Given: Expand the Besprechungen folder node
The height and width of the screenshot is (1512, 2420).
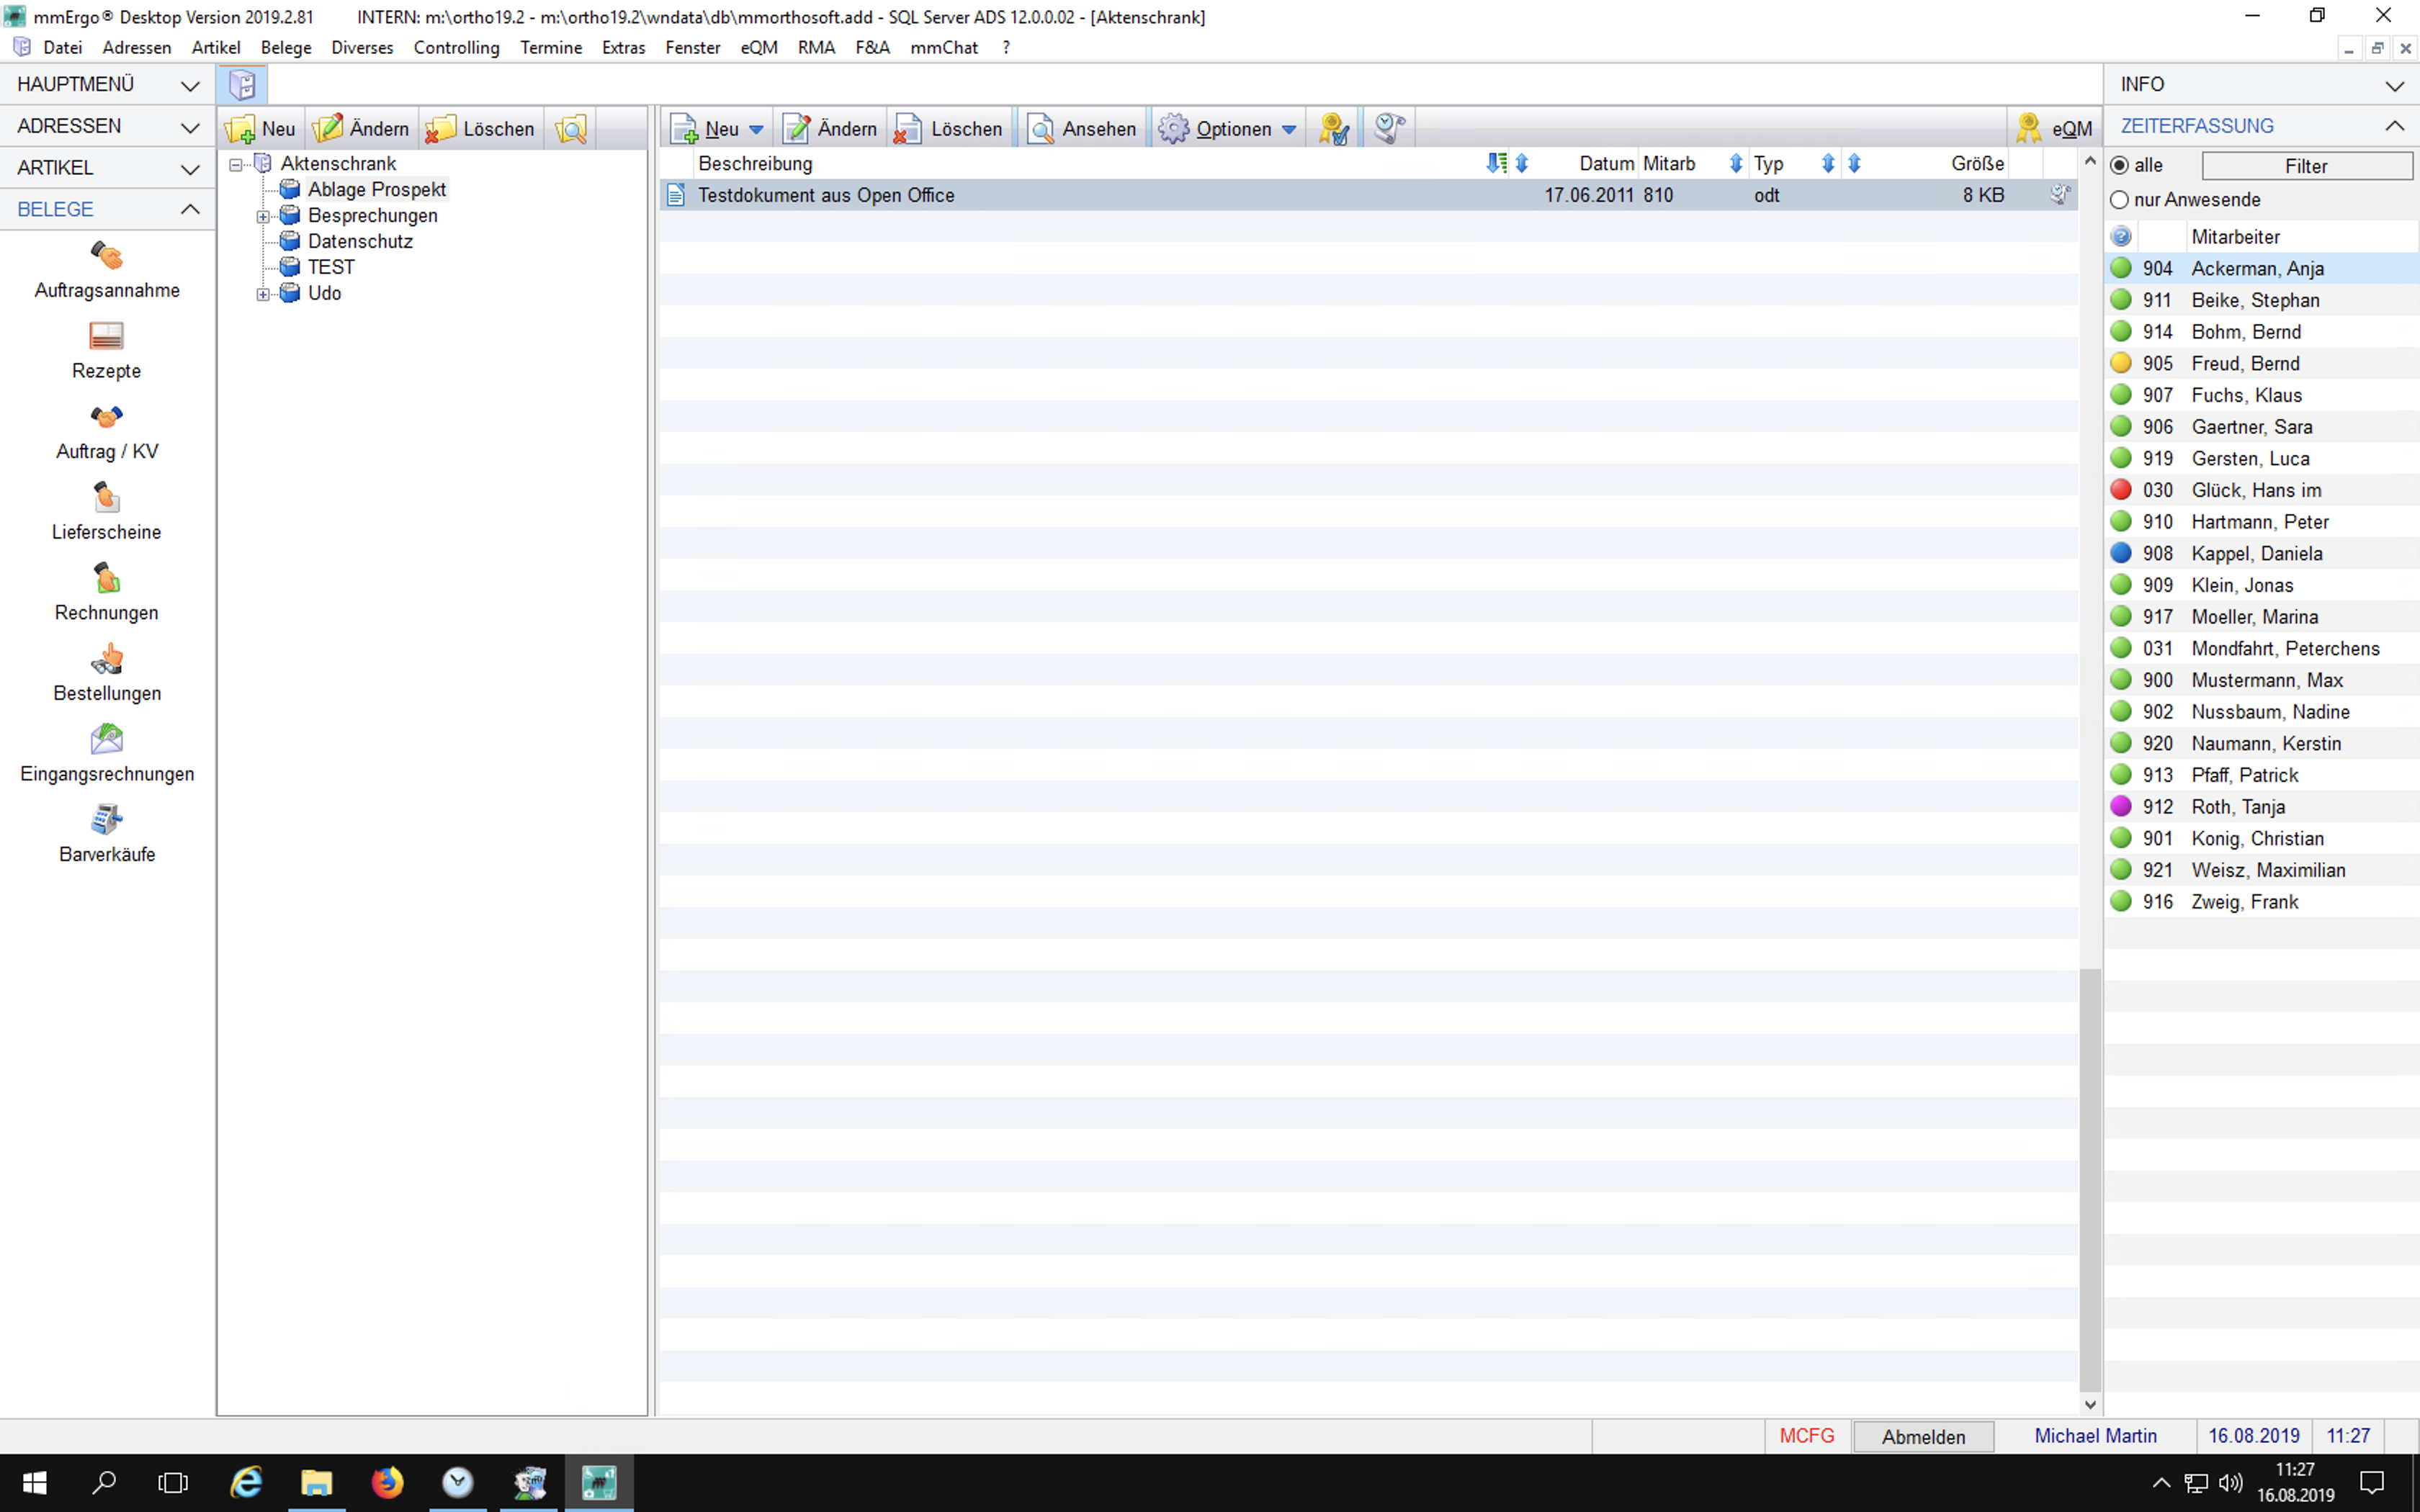Looking at the screenshot, I should coord(263,217).
